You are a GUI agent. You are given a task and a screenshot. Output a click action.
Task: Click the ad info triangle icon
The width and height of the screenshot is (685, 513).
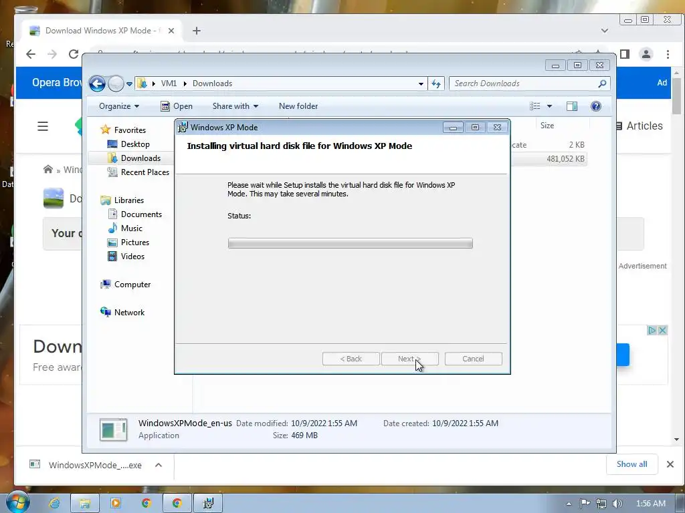(652, 330)
